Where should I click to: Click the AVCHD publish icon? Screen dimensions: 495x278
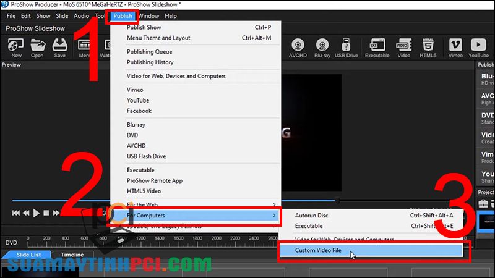298,48
